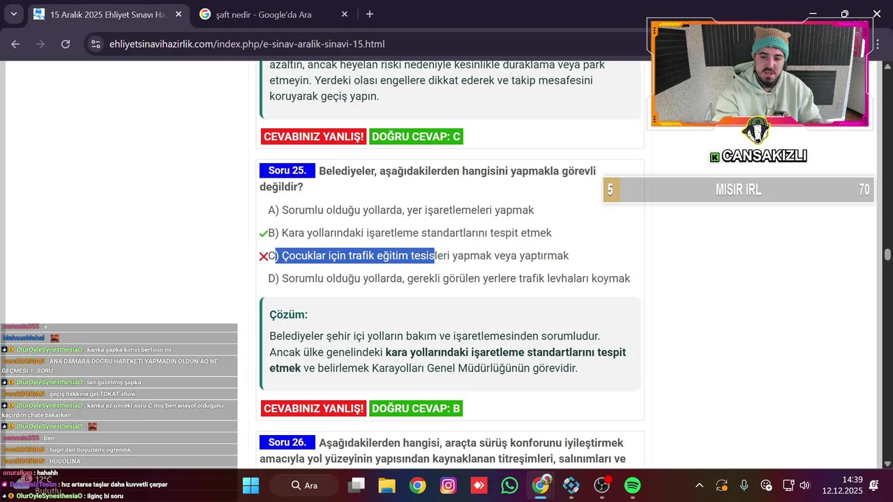
Task: Click the 'MISIR IRL' overlay bar
Action: point(739,190)
